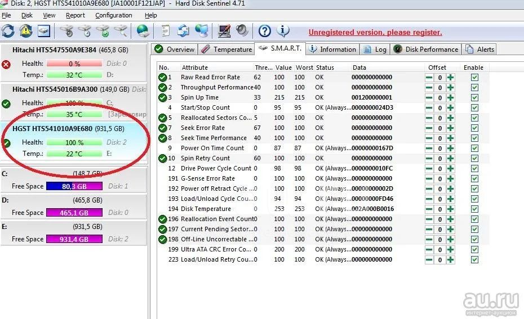The width and height of the screenshot is (524, 319).
Task: Increase offset for Drive Power Cycle Count
Action: (x=451, y=169)
